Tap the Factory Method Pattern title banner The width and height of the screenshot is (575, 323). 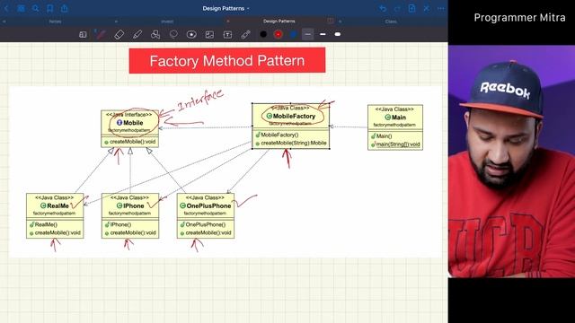click(x=227, y=60)
